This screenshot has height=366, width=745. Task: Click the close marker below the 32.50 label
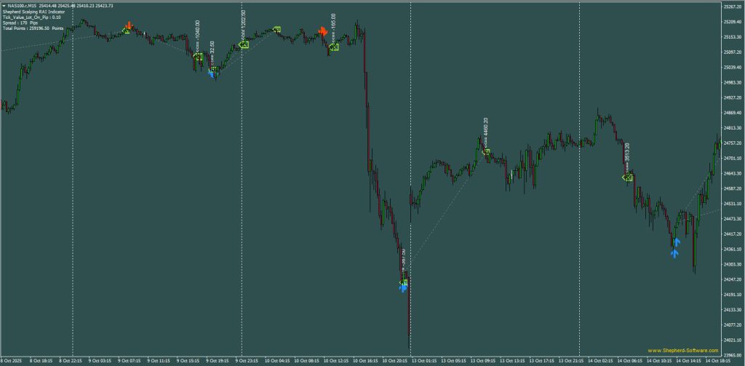point(215,69)
